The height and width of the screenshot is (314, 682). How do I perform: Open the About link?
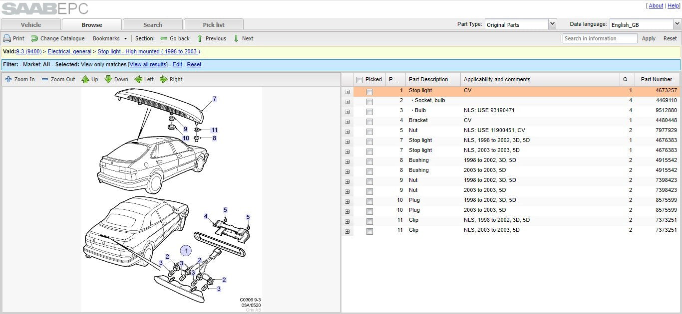click(x=656, y=6)
